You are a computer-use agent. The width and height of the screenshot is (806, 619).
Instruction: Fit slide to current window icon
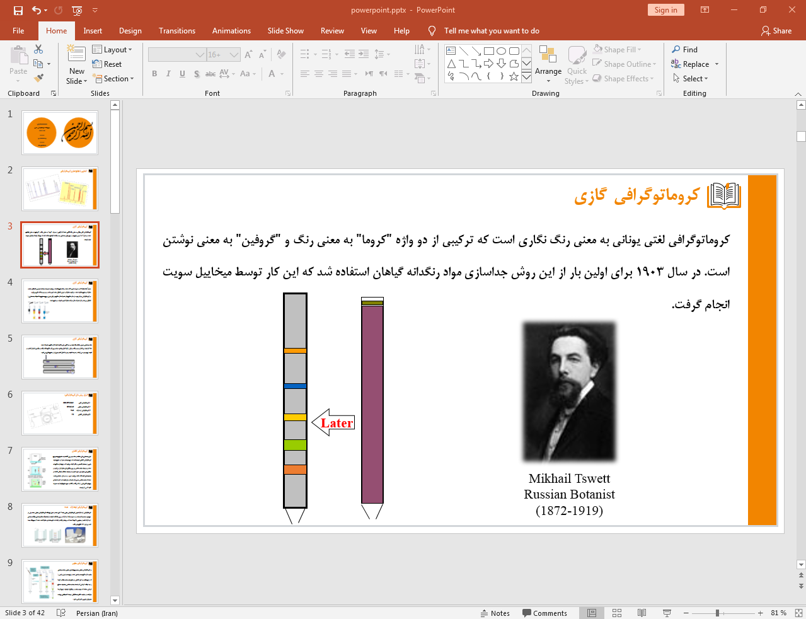click(798, 613)
